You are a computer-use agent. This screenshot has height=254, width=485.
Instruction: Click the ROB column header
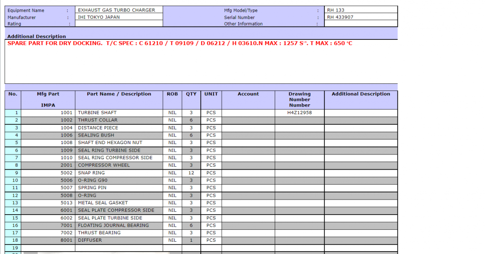(172, 94)
